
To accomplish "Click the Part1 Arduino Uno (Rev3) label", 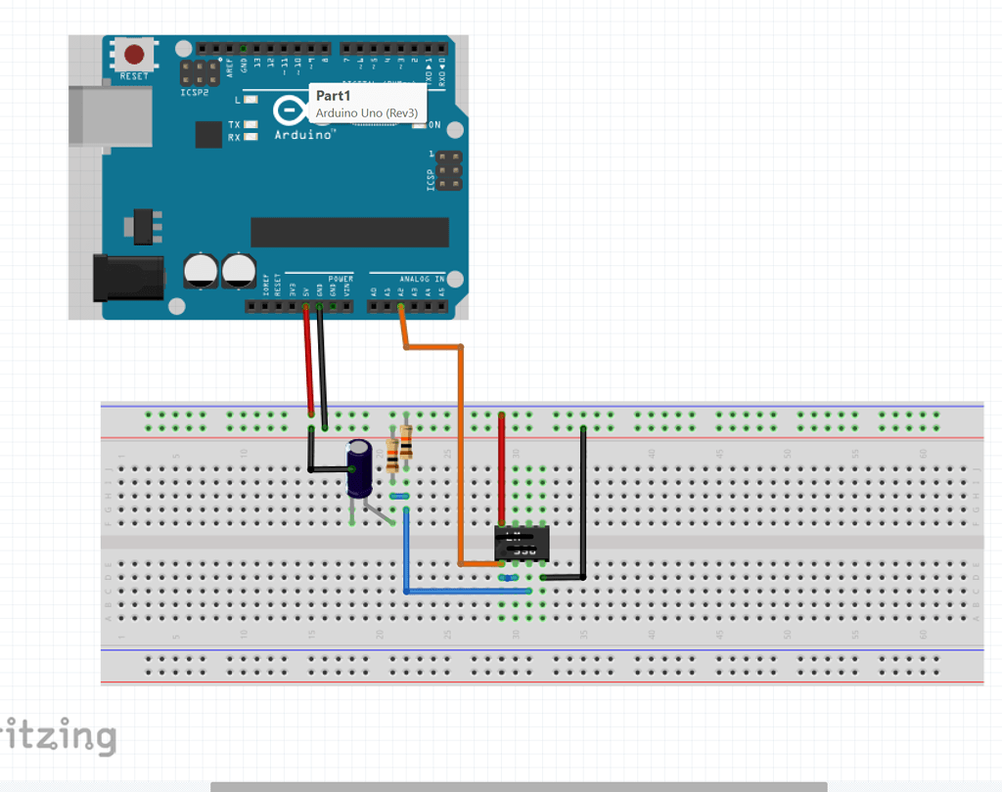I will 367,104.
